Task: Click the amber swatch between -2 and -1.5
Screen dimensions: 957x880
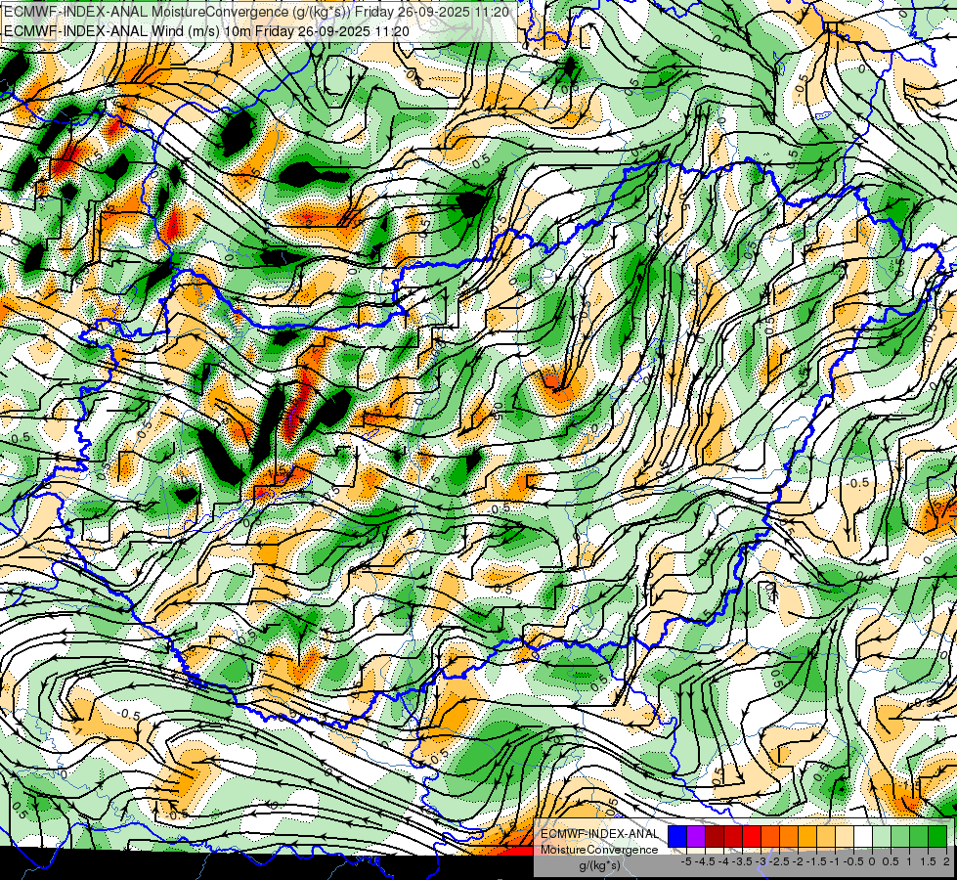Action: coord(807,836)
